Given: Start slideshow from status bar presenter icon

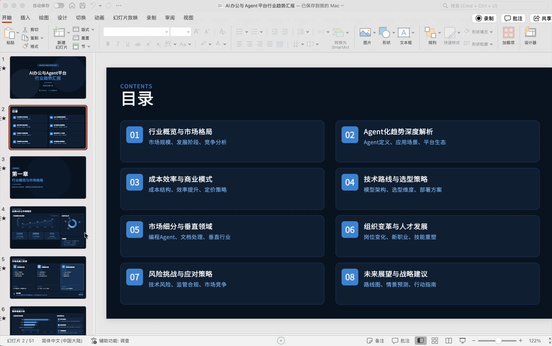Looking at the screenshot, I should [463, 341].
